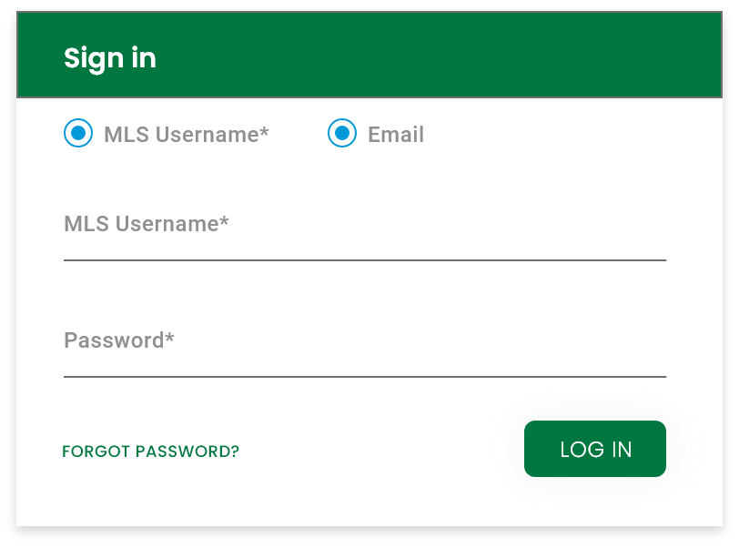
Task: Click the 'LOG IN' text on the button
Action: point(595,450)
